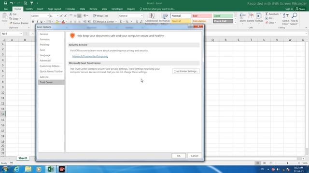Click the Share button
Screen dimensions: 309x173
click(300, 9)
